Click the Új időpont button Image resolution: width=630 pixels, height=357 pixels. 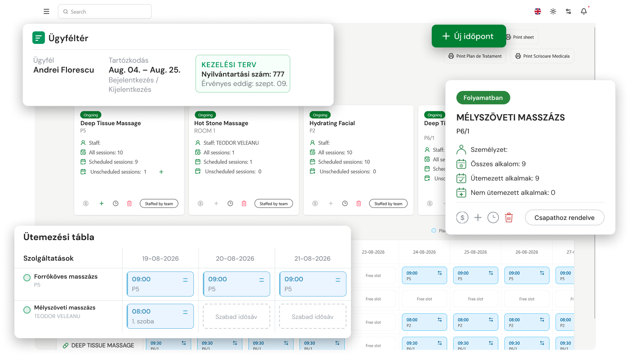pos(468,36)
